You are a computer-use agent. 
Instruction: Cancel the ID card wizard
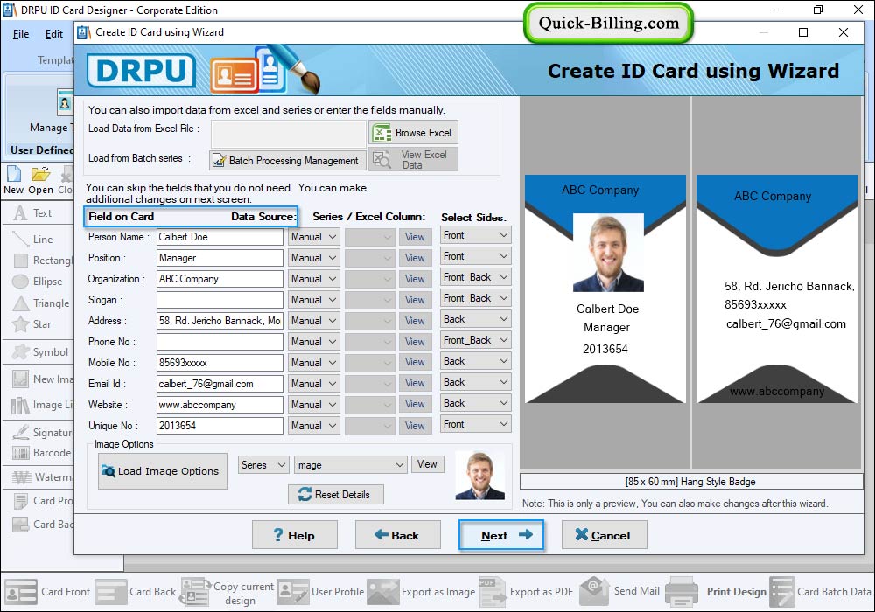pos(605,535)
